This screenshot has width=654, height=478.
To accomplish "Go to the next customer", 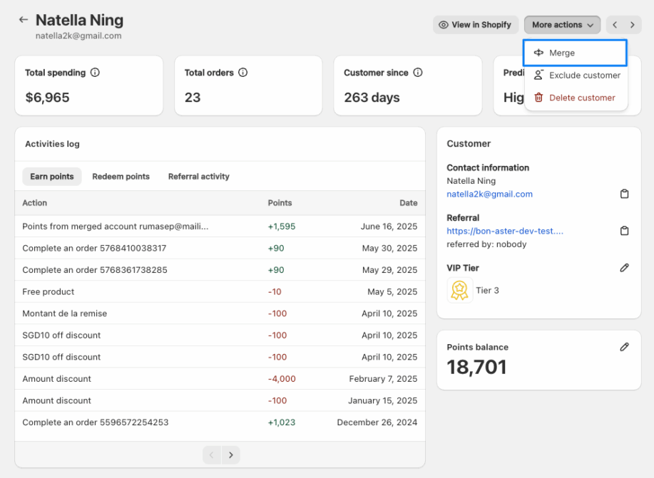I will 633,25.
